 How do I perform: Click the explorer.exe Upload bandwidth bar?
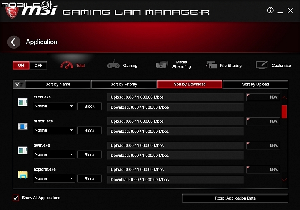tap(175, 170)
